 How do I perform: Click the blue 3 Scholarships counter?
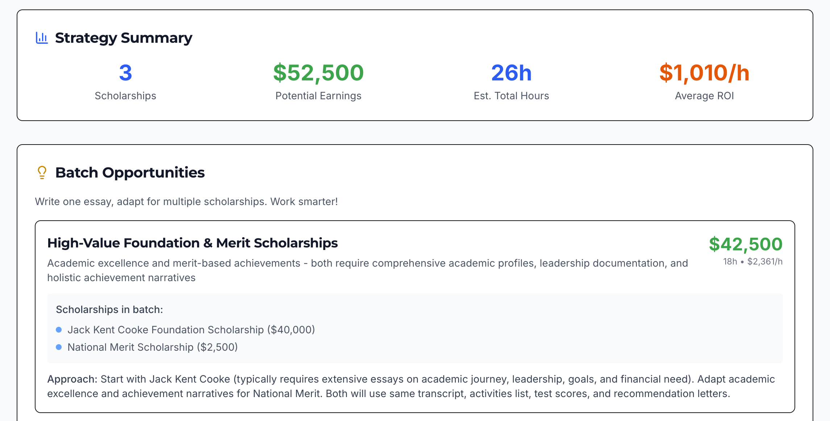[125, 73]
